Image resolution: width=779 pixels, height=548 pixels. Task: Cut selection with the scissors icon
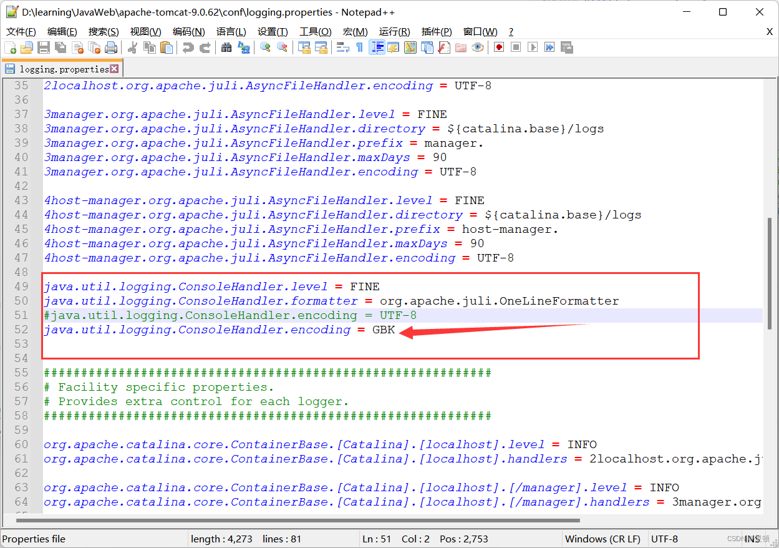click(x=133, y=47)
